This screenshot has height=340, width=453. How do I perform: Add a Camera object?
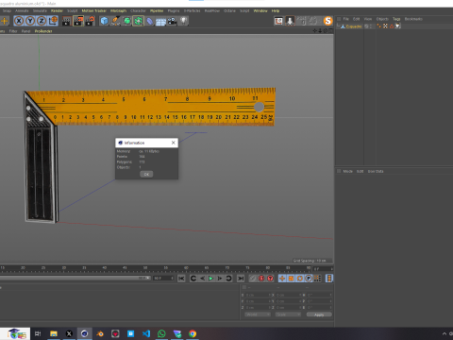tap(172, 21)
